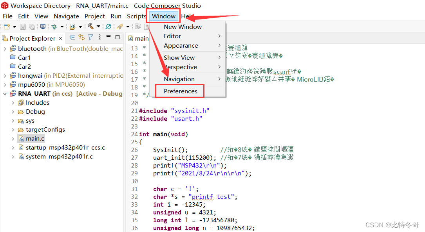Open the View menu

[x=41, y=16]
